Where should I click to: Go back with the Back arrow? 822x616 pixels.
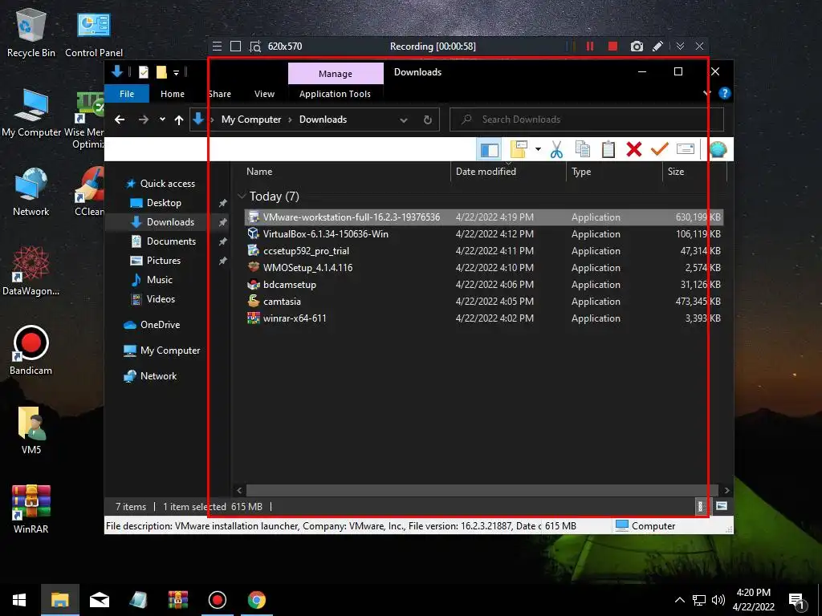120,120
